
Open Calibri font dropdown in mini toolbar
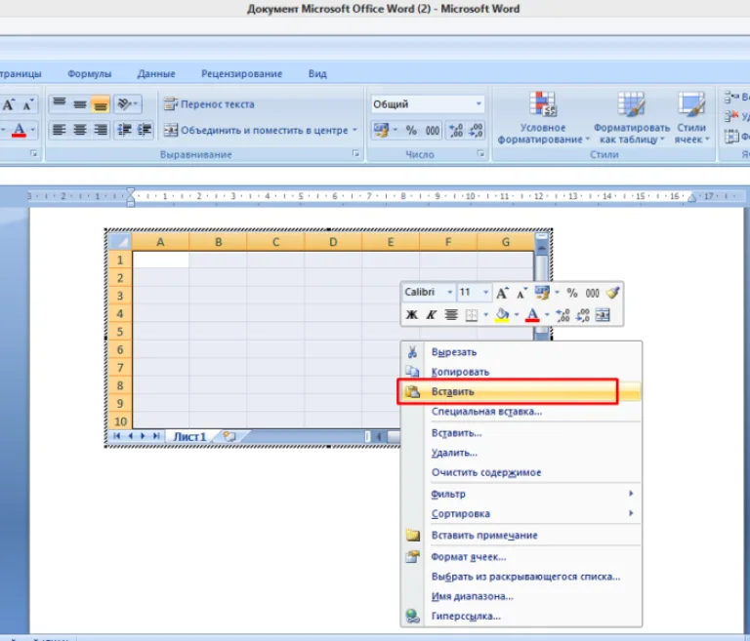449,292
